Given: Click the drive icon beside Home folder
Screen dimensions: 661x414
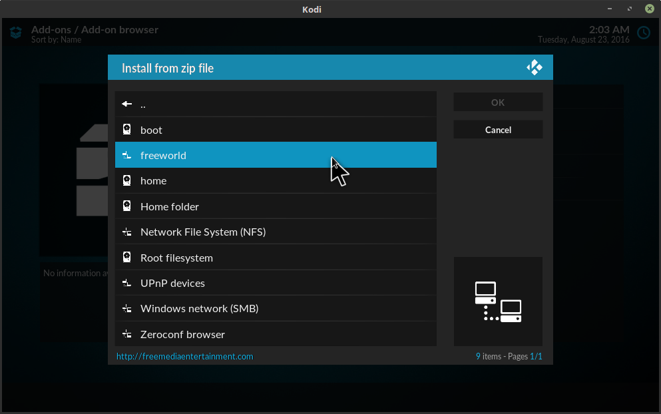Looking at the screenshot, I should (x=127, y=206).
